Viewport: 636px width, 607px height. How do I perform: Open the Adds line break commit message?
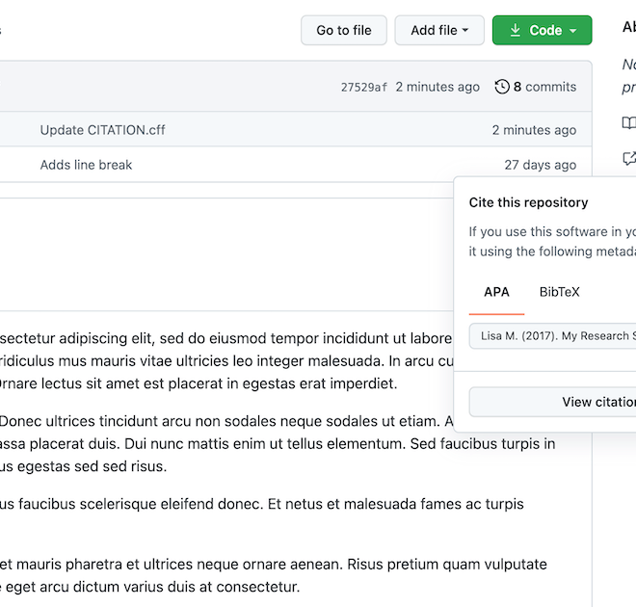coord(86,165)
